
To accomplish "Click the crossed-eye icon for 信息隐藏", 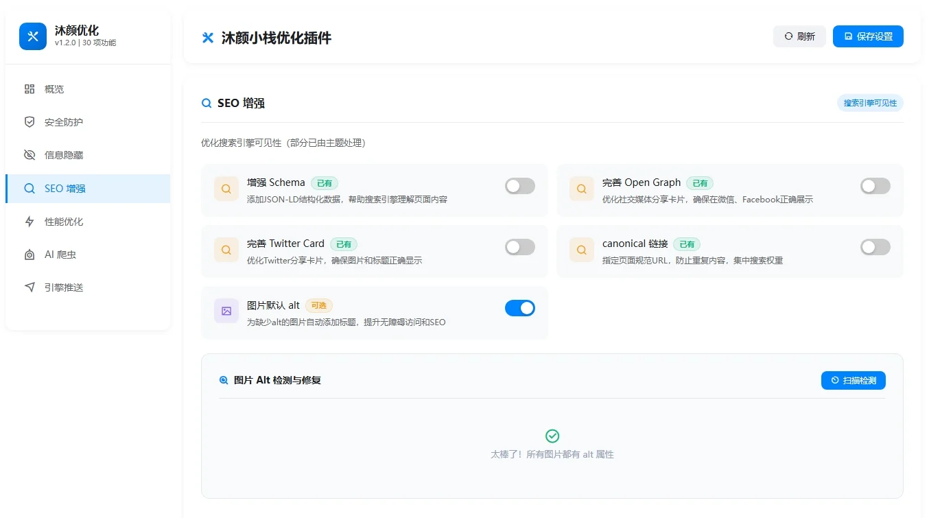I will coord(30,155).
